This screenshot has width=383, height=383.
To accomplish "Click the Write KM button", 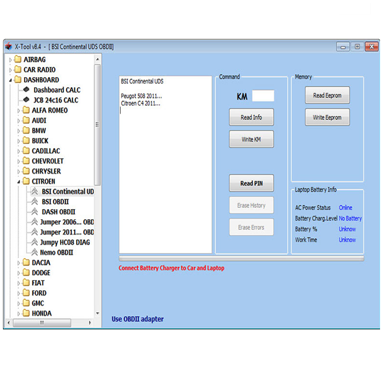I will (x=252, y=139).
